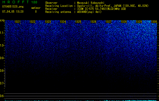Click the 1322 time marker
This screenshot has height=101, width=159.
32,22
